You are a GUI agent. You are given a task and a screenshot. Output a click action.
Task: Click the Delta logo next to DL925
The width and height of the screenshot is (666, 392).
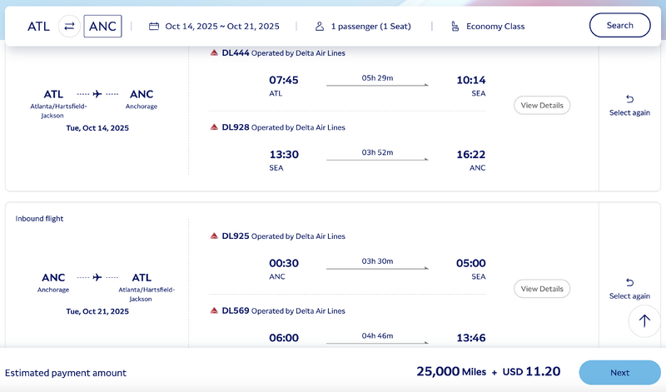[215, 236]
